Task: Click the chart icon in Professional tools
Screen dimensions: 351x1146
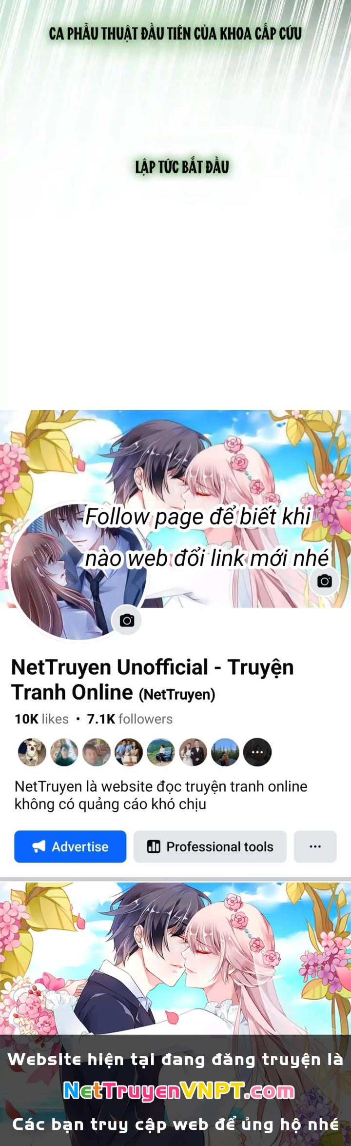Action: [154, 846]
